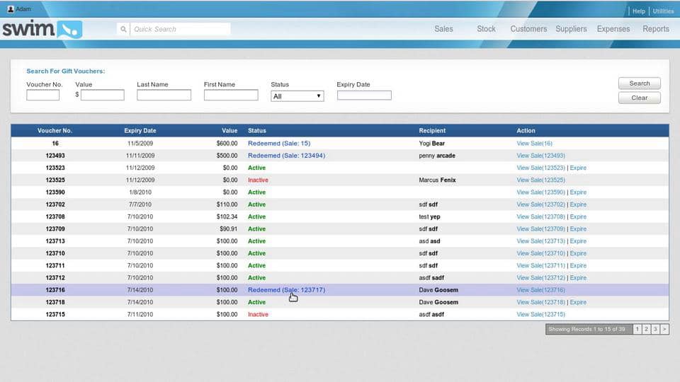Click View Sale(123493) link
Image resolution: width=680 pixels, height=382 pixels.
click(x=540, y=156)
